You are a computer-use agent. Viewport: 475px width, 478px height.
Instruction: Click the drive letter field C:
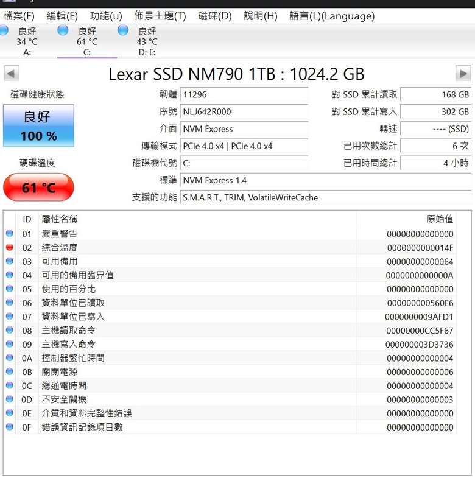coord(244,163)
